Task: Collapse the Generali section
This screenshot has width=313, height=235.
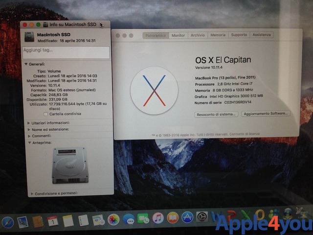Action: tap(26, 64)
